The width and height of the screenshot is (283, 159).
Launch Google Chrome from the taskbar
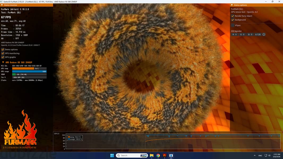point(158,155)
